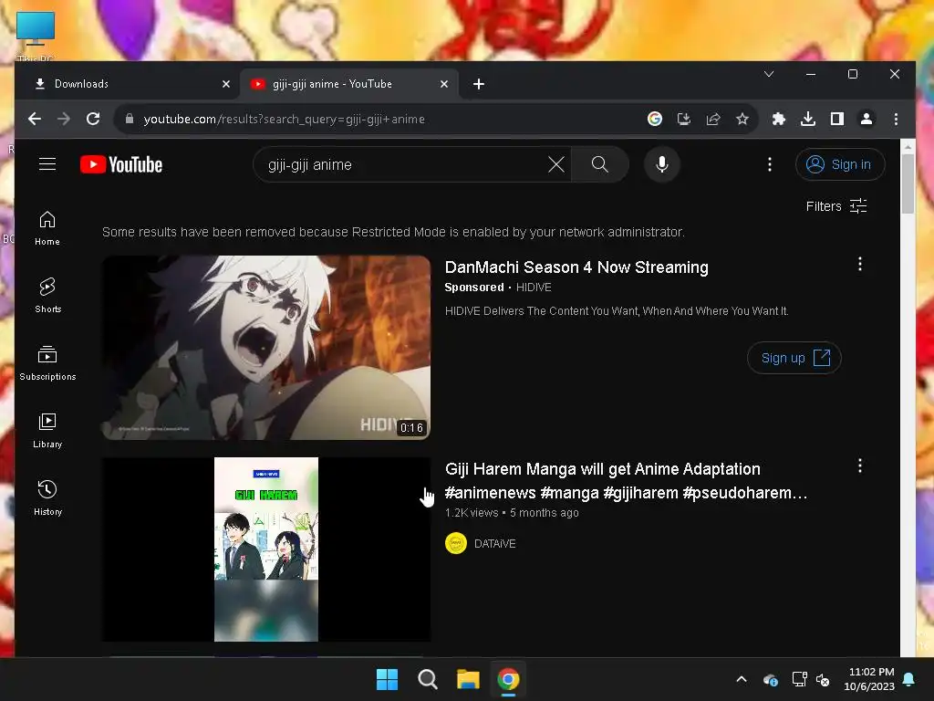Open Giji Harem video thumbnail
Image resolution: width=934 pixels, height=701 pixels.
point(266,549)
